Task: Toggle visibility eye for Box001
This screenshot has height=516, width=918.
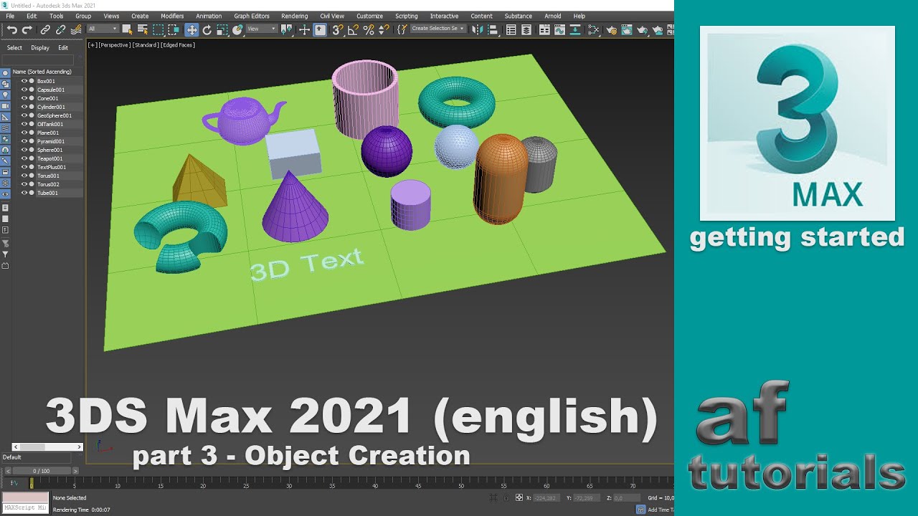Action: coord(24,81)
